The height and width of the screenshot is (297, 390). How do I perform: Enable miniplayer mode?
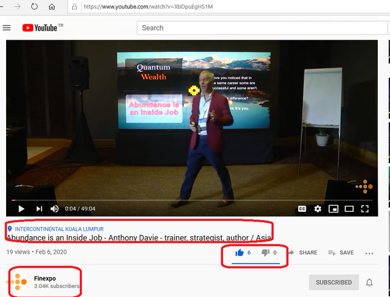[333, 209]
